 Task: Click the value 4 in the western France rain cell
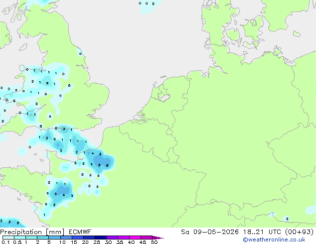pyautogui.click(x=64, y=195)
